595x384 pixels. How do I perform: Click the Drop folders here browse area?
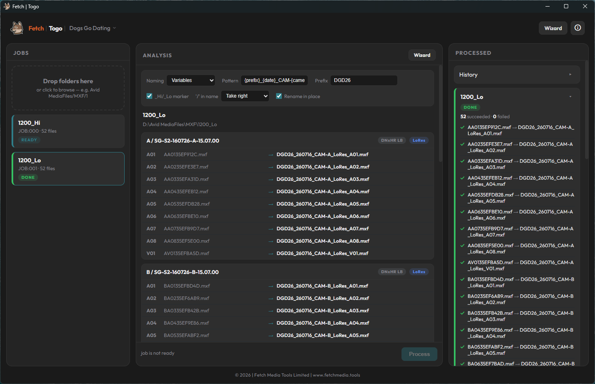[x=68, y=88]
